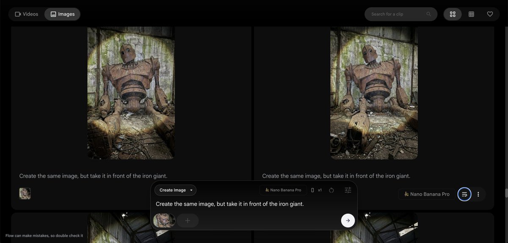Open the Create Image dropdown
This screenshot has width=508, height=243.
175,190
